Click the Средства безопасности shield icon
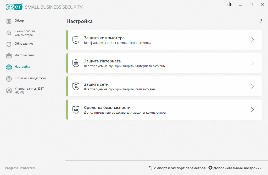The height and width of the screenshot is (175, 268). [x=76, y=109]
